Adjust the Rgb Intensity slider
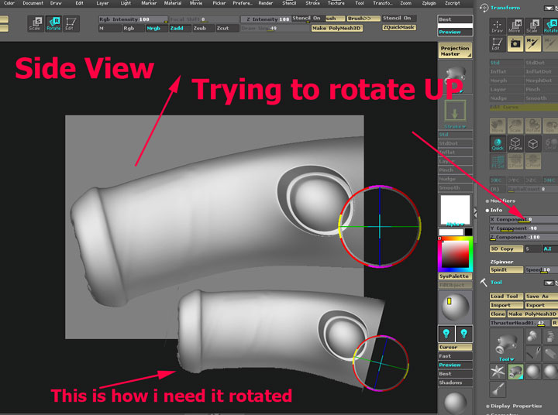This screenshot has width=558, height=415. tap(133, 19)
